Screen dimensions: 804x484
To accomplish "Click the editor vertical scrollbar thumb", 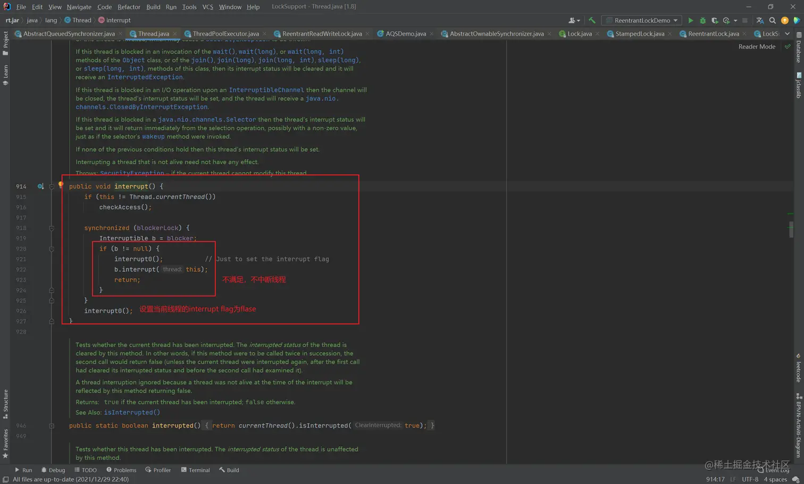I will pyautogui.click(x=791, y=229).
